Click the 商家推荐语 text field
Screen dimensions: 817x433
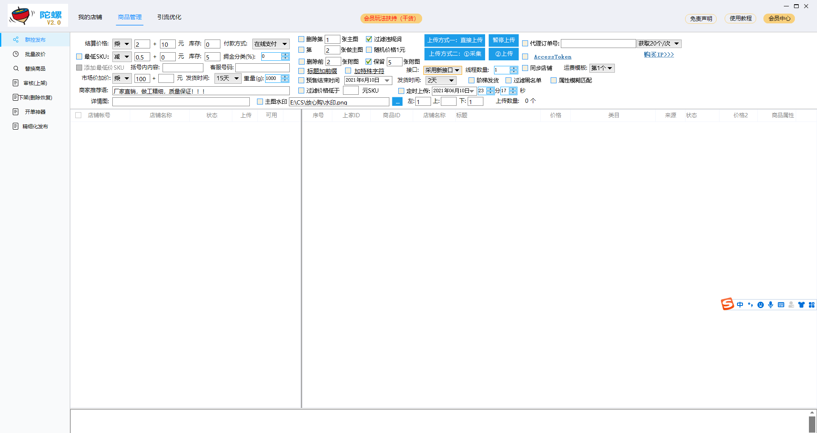pos(201,91)
